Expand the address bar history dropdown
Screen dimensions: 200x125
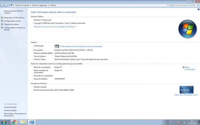tap(168, 5)
